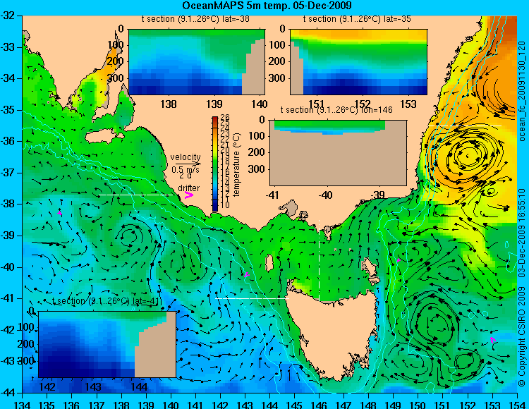Select inset title 't section (9.1..26°C) lat=-41'
Screen dimensions: 529x409
tap(106, 301)
